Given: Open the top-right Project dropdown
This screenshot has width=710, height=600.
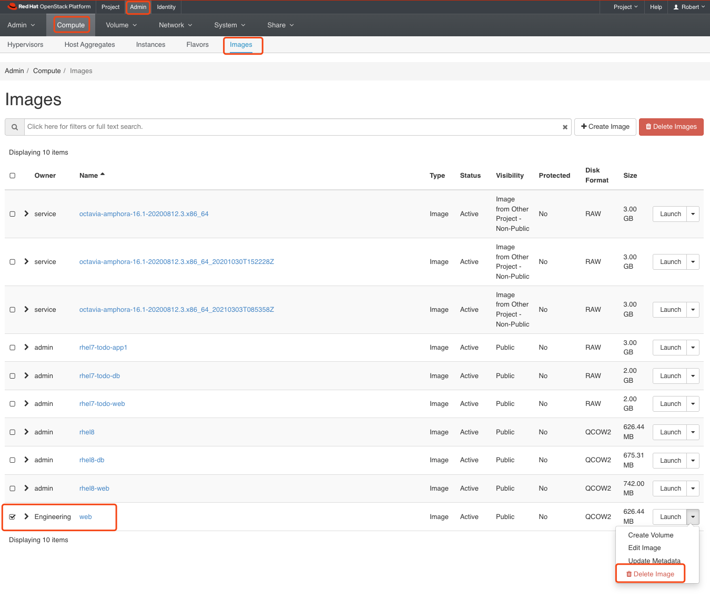Looking at the screenshot, I should [x=625, y=7].
